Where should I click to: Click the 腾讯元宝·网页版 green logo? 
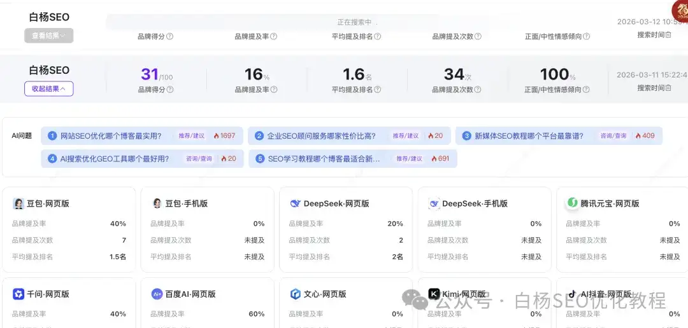pyautogui.click(x=572, y=203)
